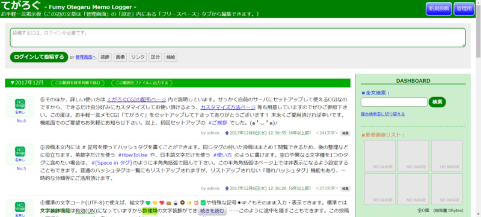Open last NO IMAGE thumbnail in top row

pyautogui.click(x=447, y=156)
